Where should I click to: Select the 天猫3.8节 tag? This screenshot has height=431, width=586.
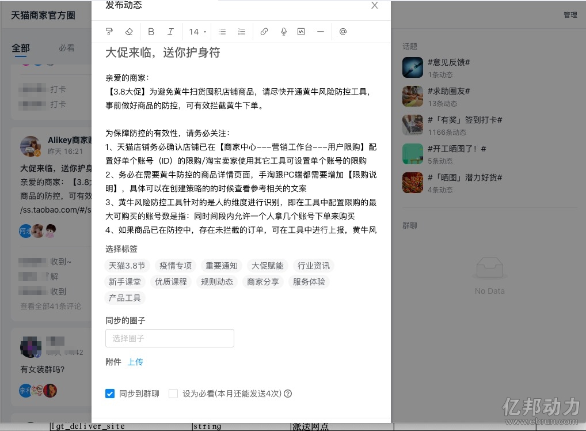click(x=127, y=266)
